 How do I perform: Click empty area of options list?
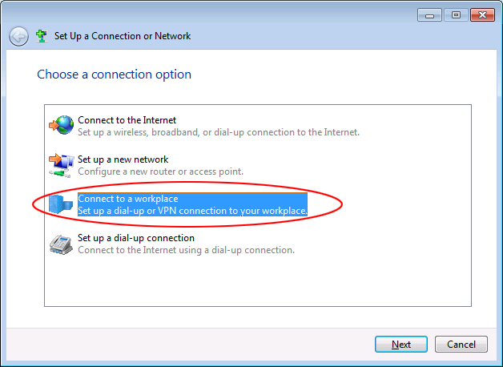click(x=258, y=280)
